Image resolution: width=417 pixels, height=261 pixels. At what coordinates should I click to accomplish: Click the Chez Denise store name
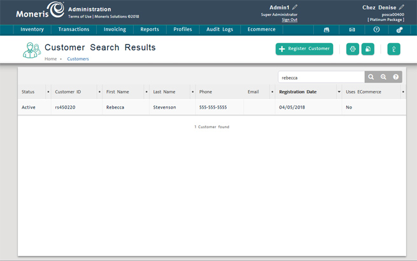coord(379,8)
